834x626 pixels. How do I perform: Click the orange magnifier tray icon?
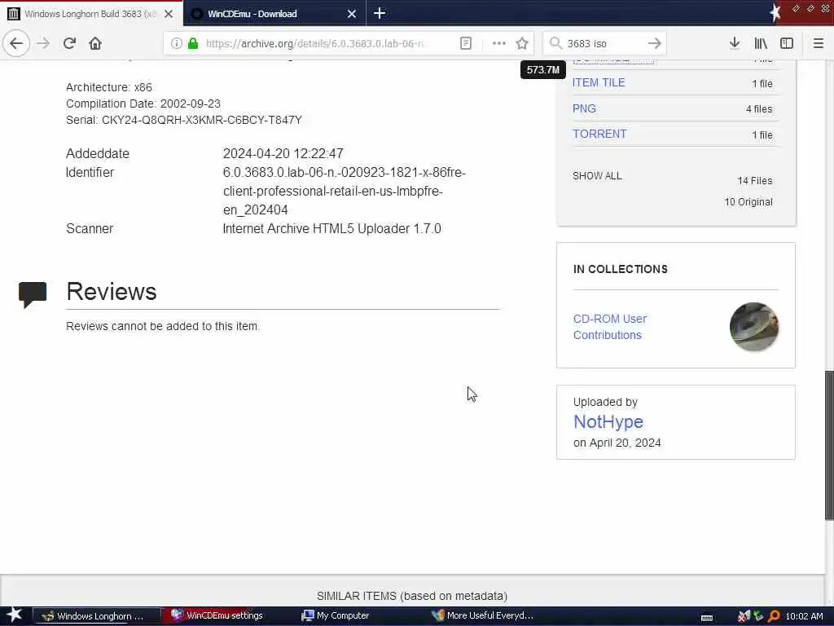coord(774,616)
